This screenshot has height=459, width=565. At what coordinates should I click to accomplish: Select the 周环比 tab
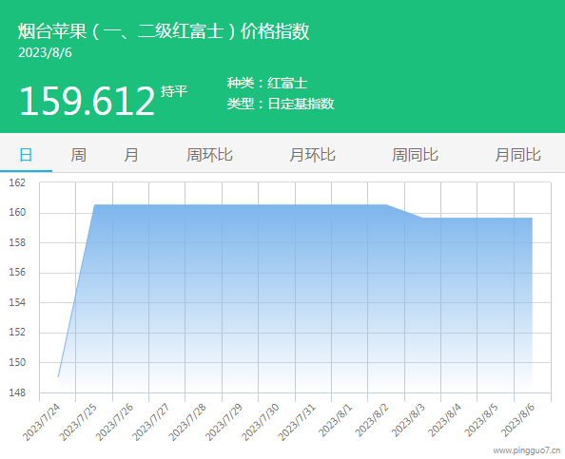tap(209, 155)
